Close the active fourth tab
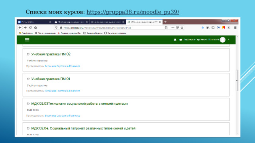This screenshot has height=143, width=255. tap(160, 22)
